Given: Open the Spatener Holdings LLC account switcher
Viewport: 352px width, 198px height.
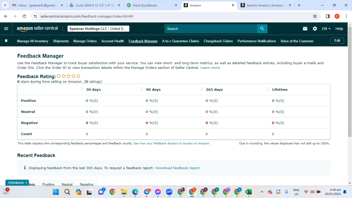Looking at the screenshot, I should coord(98,29).
